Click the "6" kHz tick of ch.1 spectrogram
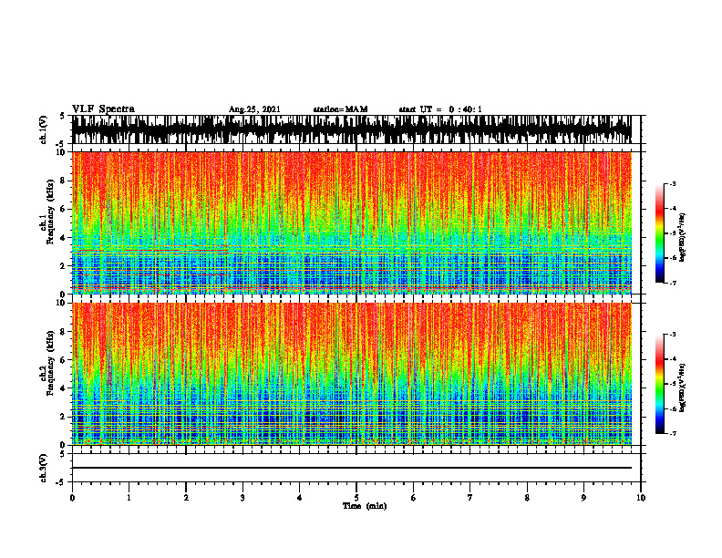This screenshot has height=558, width=722. (64, 210)
